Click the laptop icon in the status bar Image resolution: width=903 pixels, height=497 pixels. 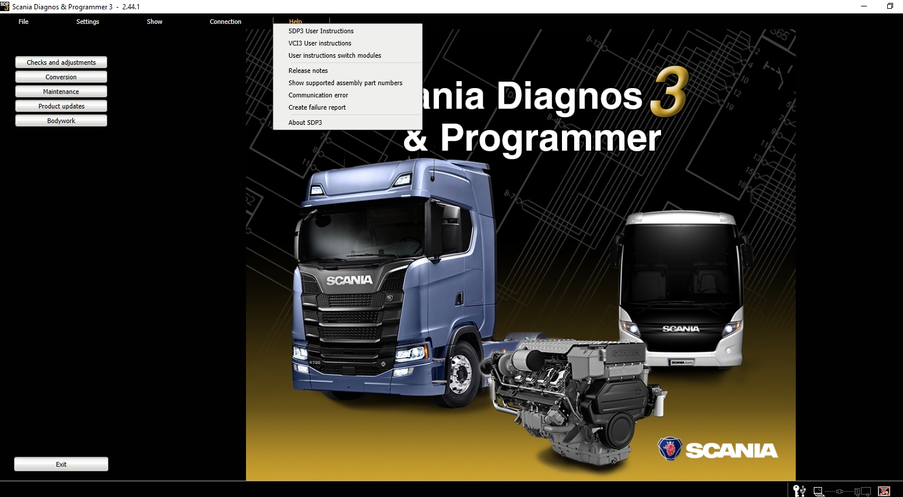pyautogui.click(x=818, y=491)
